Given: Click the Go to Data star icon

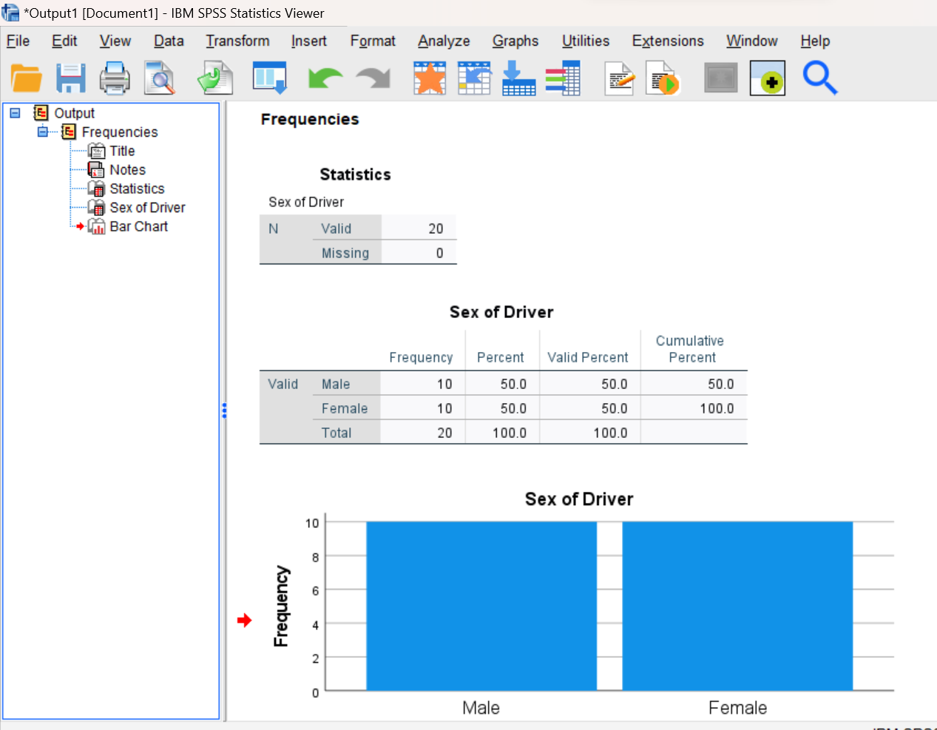Looking at the screenshot, I should click(x=430, y=78).
